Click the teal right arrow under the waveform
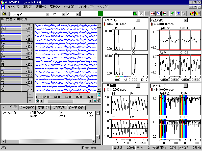This screenshot has height=151, width=202. tap(95, 101)
